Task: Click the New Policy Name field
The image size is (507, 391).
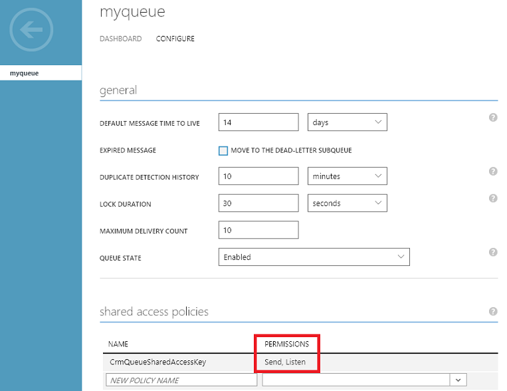Action: (x=181, y=380)
